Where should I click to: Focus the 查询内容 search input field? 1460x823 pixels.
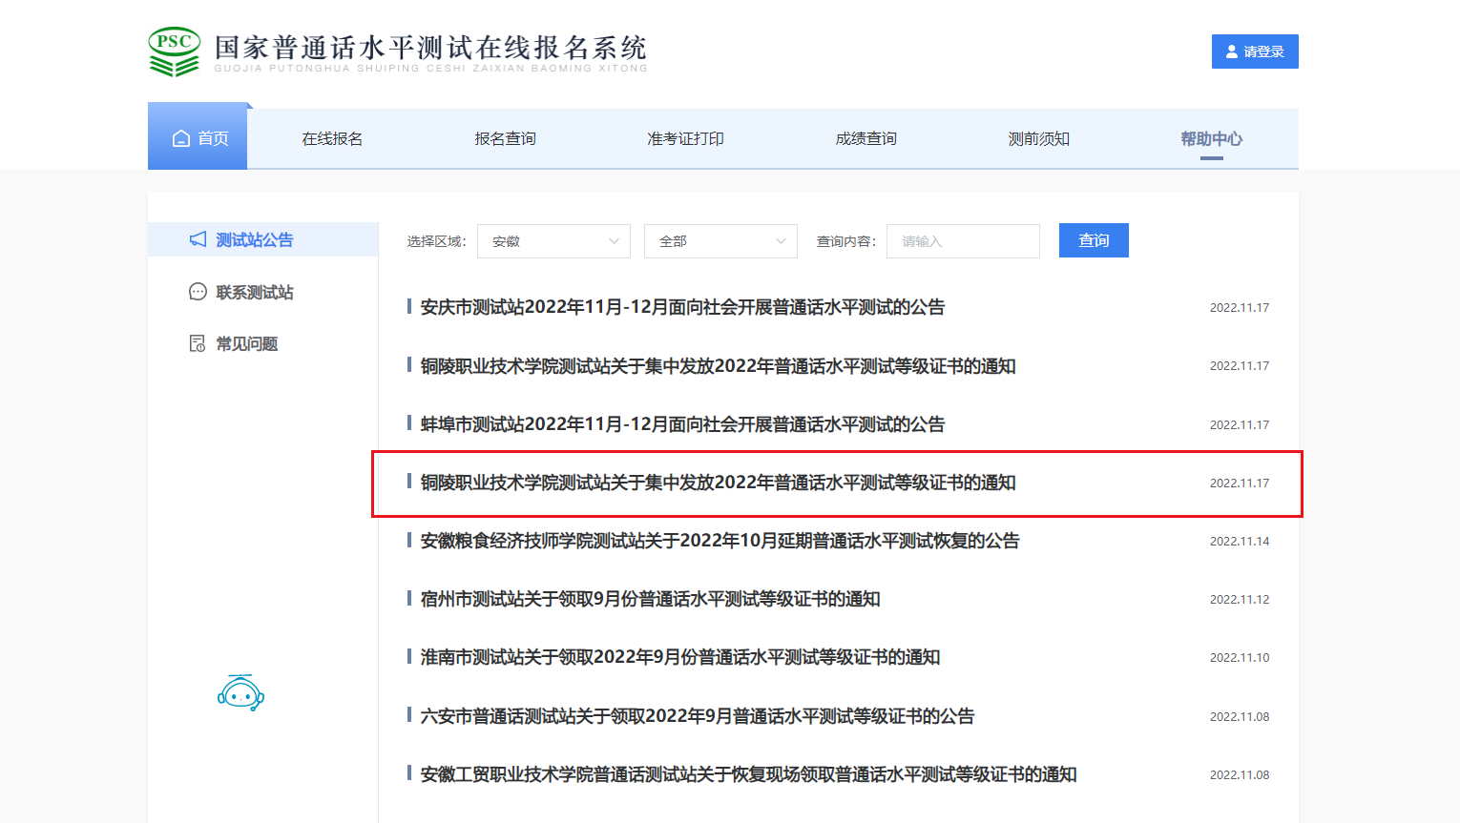point(963,241)
